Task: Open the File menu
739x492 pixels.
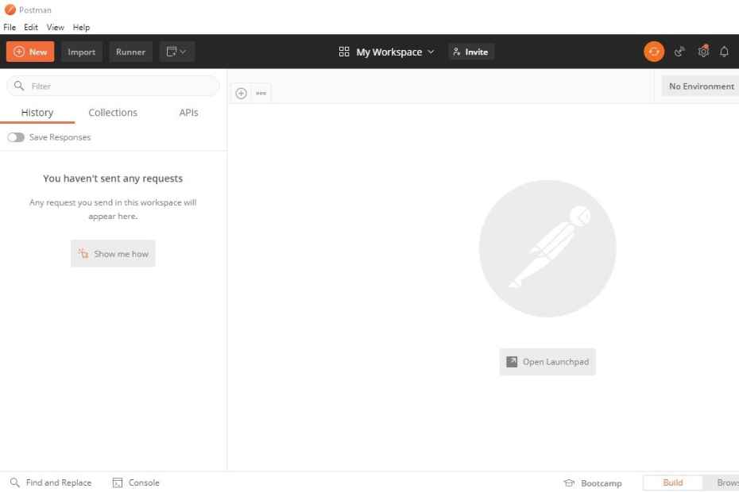Action: (x=10, y=26)
